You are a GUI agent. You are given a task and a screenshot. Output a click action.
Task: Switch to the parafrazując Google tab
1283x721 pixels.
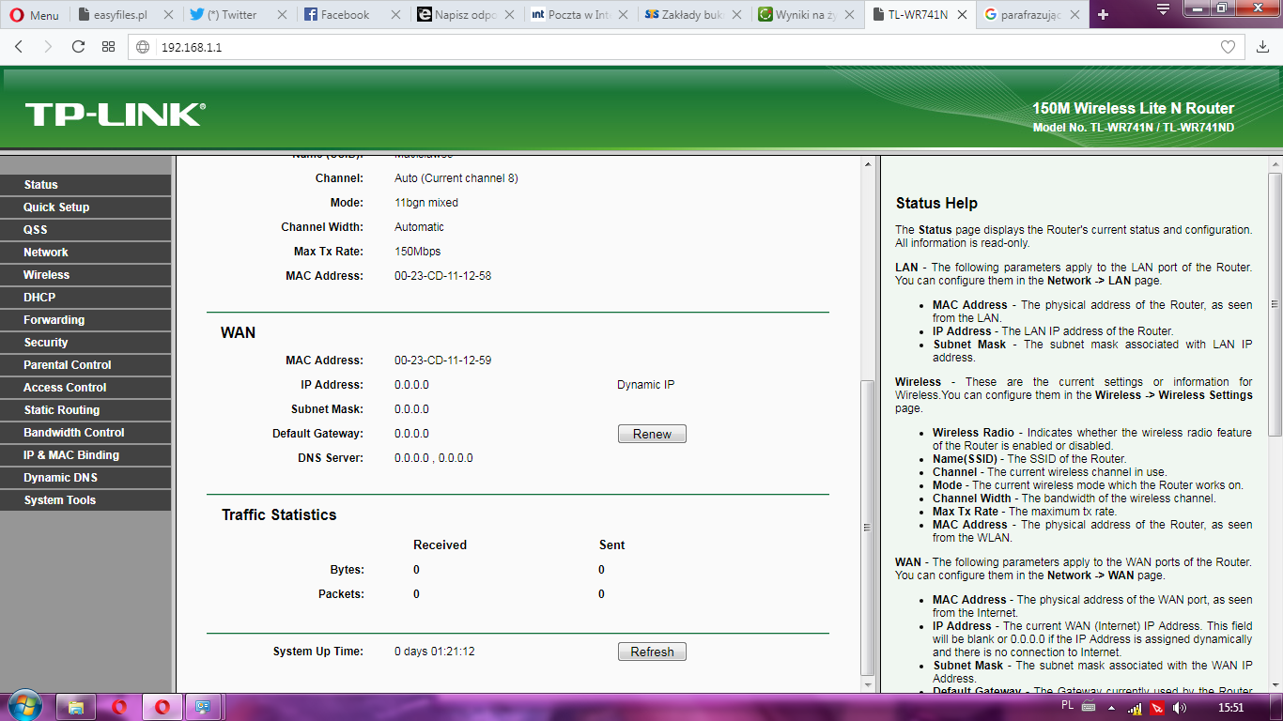1033,15
